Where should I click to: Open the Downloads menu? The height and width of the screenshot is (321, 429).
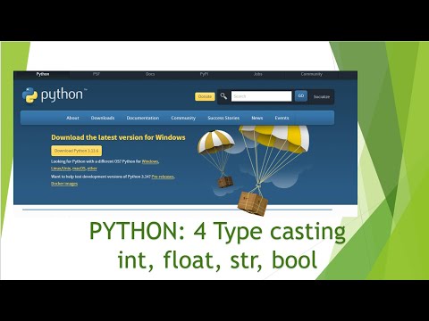(103, 118)
